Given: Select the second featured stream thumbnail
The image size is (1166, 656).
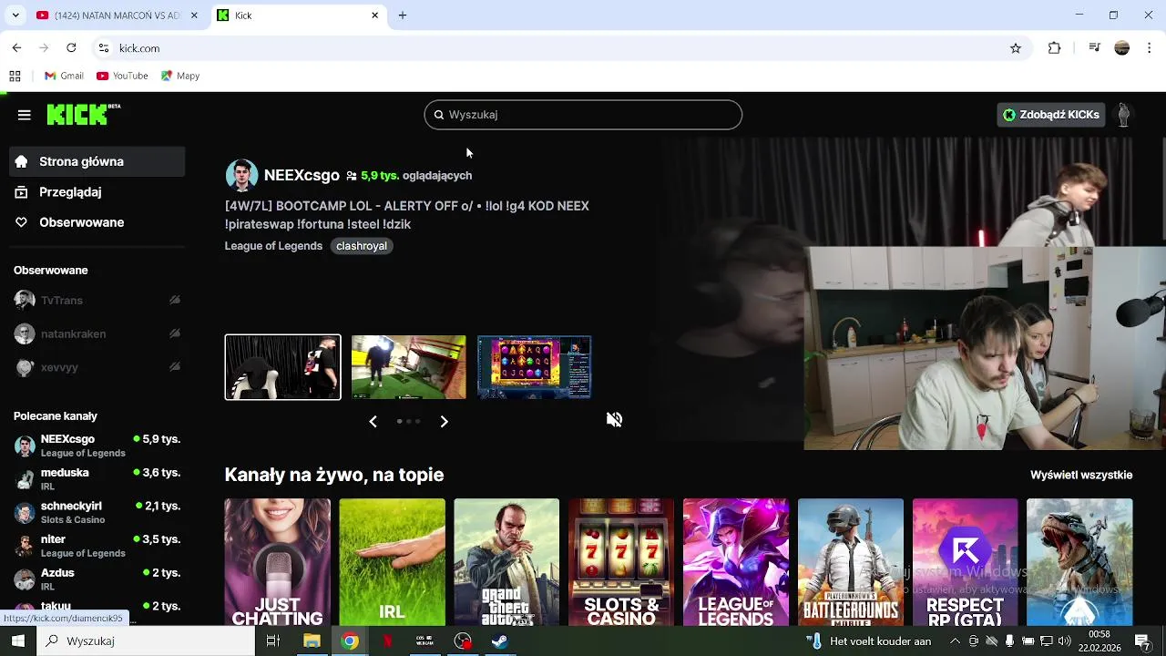Looking at the screenshot, I should [408, 367].
